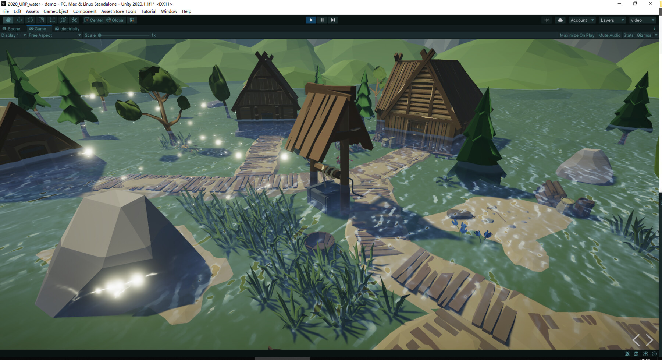The height and width of the screenshot is (360, 662).
Task: Click the Mute Audio button
Action: pos(609,35)
